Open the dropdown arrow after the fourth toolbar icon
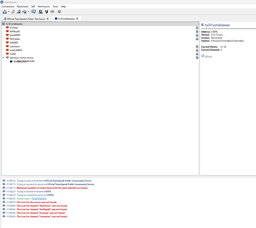Screen dimensions: 256x228 pos(28,12)
